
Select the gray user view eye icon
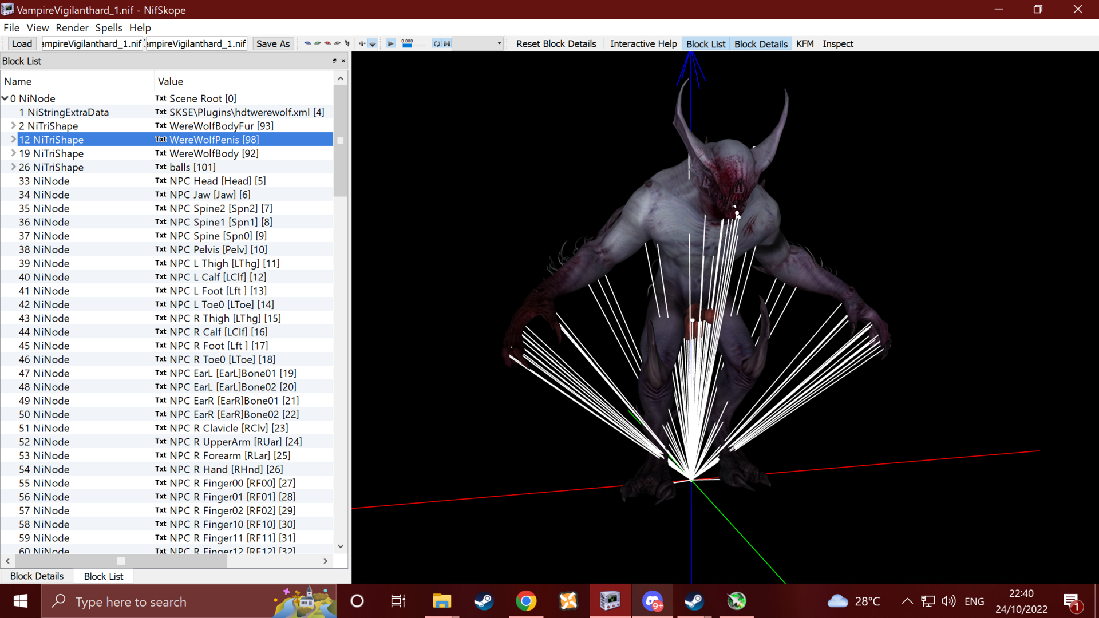coord(337,43)
